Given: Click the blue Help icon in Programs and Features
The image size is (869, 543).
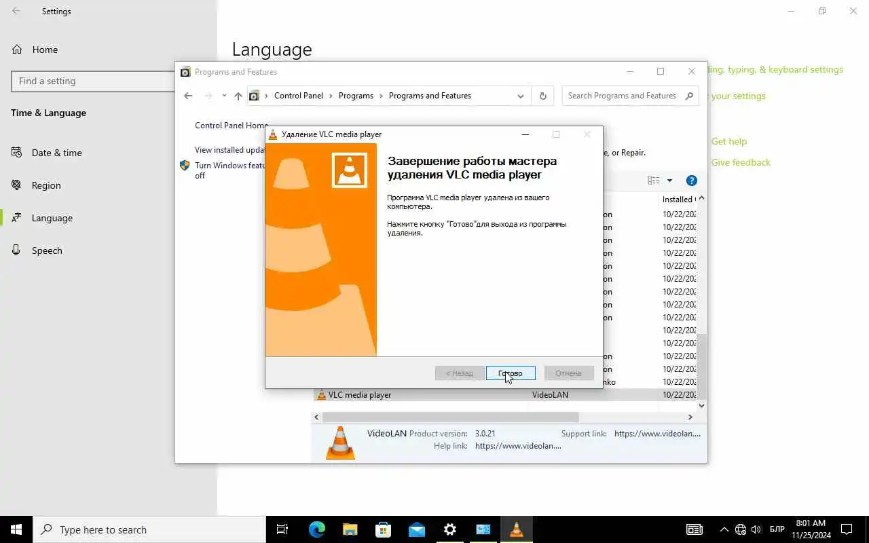Looking at the screenshot, I should click(x=692, y=181).
